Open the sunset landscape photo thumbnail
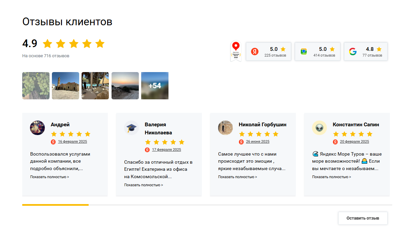The height and width of the screenshot is (229, 402). [x=125, y=86]
